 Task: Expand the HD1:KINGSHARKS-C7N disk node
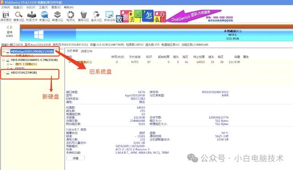tap(3, 60)
